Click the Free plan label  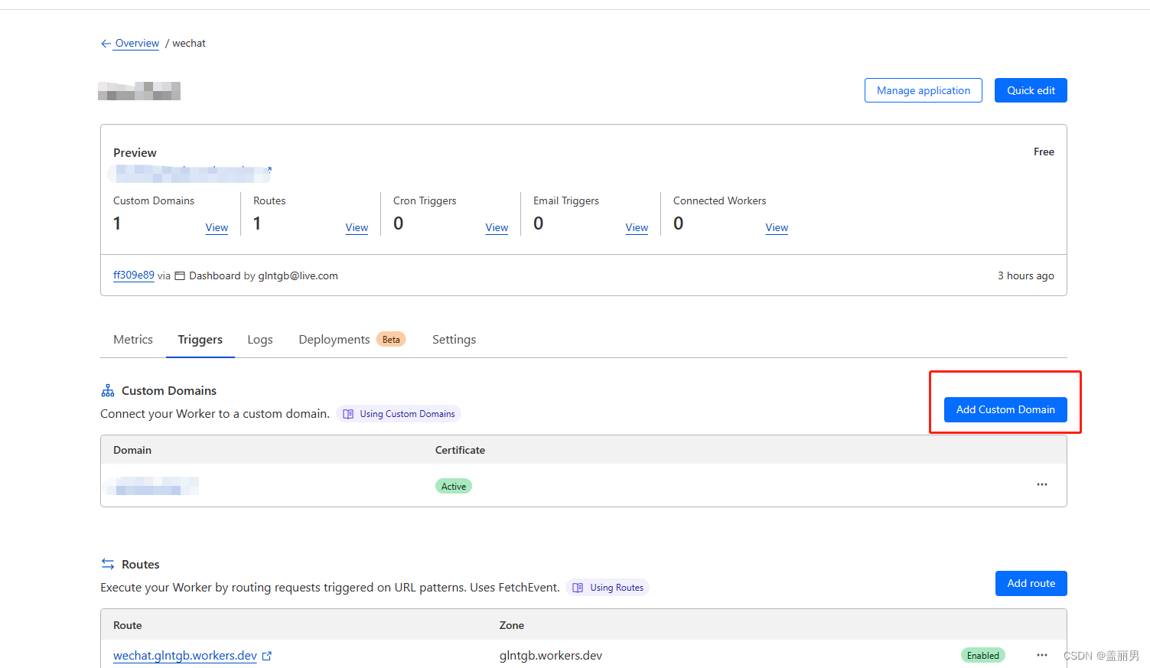click(1044, 152)
